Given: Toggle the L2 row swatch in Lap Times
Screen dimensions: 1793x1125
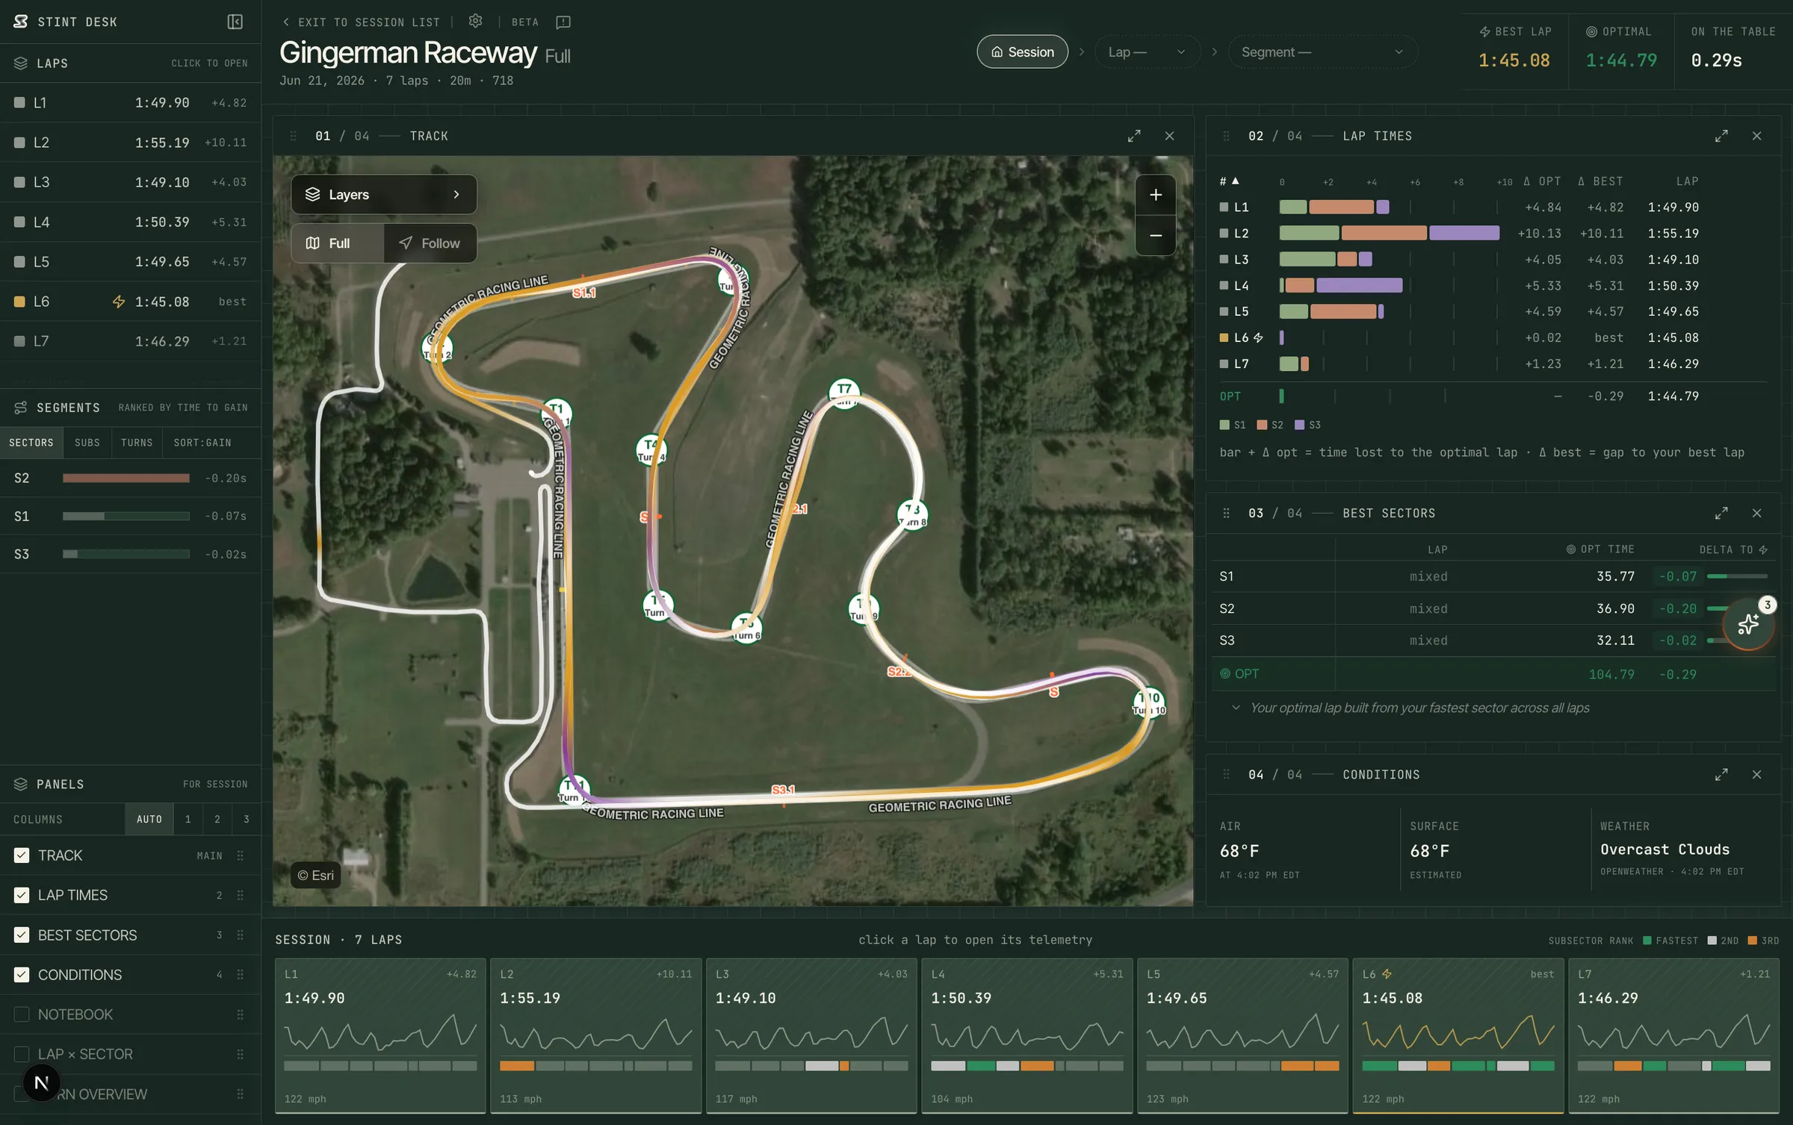Looking at the screenshot, I should 1224,234.
